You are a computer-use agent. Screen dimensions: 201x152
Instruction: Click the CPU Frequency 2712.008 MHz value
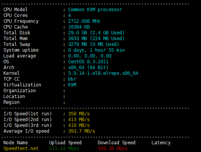pyautogui.click(x=84, y=21)
